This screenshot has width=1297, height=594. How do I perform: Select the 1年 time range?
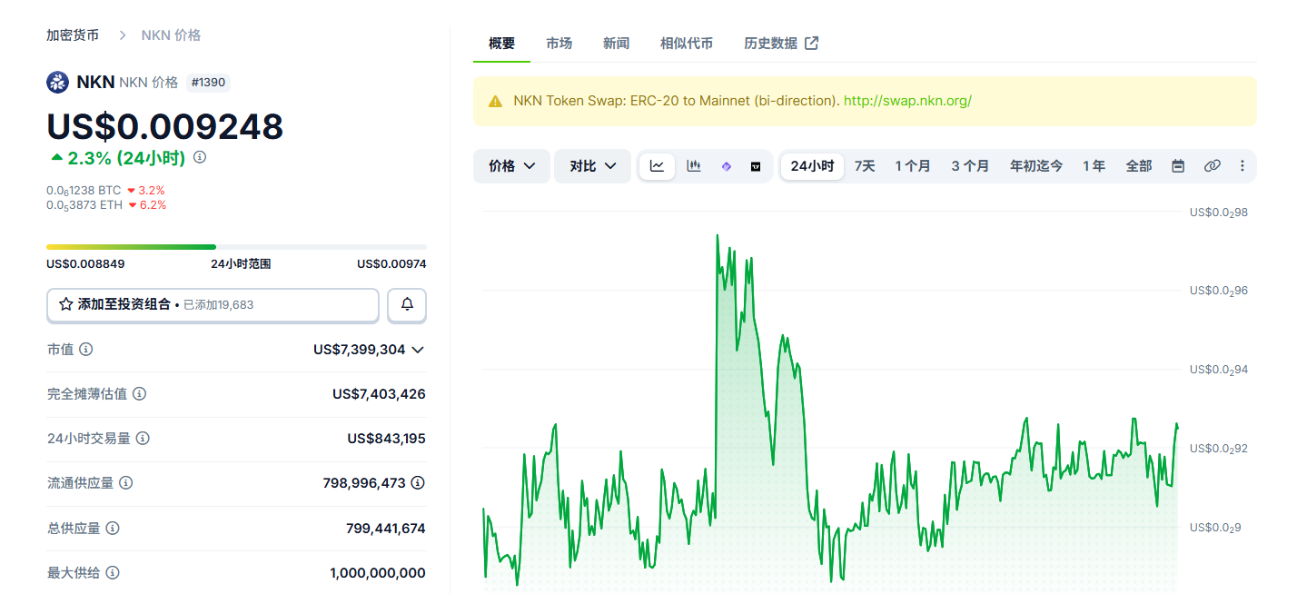point(1094,166)
